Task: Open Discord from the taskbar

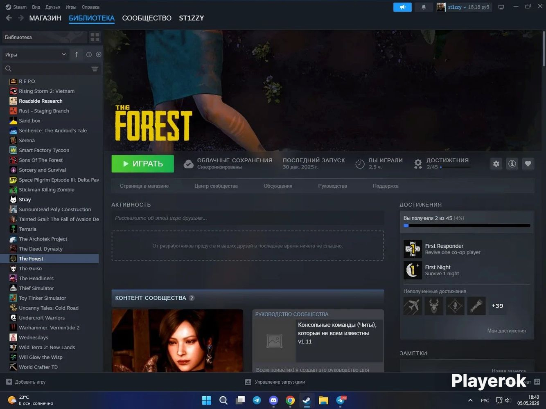Action: click(x=273, y=400)
